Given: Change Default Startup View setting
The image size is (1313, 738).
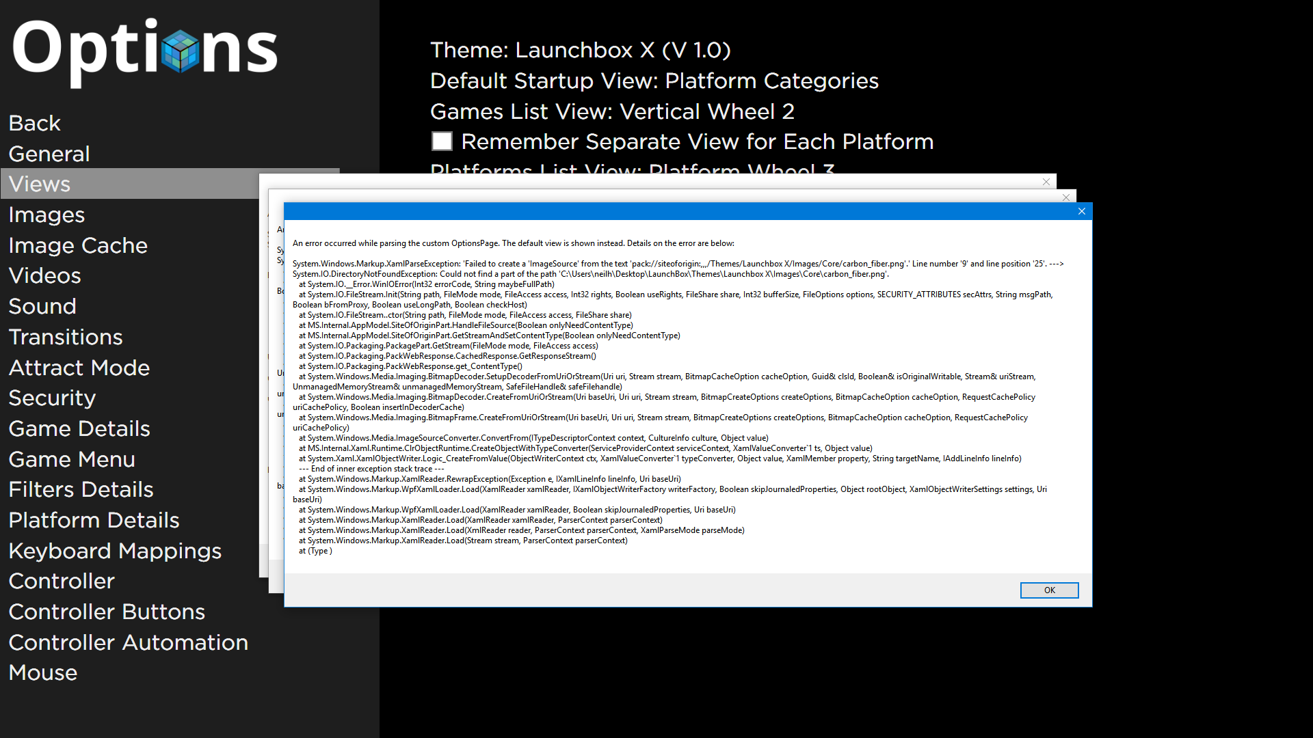Looking at the screenshot, I should pos(654,81).
